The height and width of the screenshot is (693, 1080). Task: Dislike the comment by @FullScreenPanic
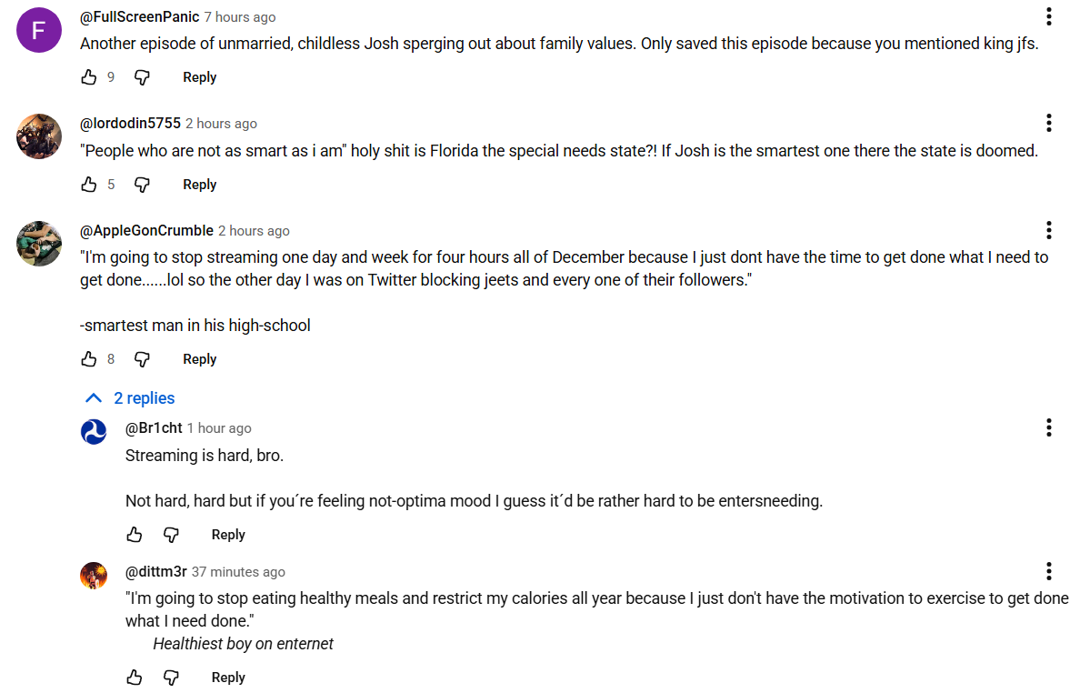pos(142,77)
